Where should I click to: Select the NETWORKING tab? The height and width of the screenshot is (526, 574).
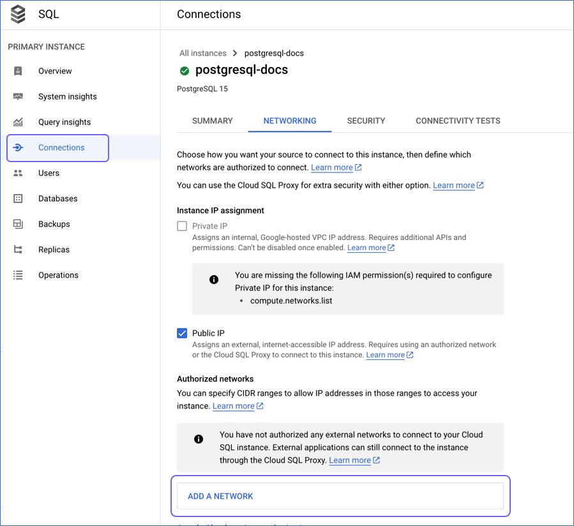coord(290,121)
